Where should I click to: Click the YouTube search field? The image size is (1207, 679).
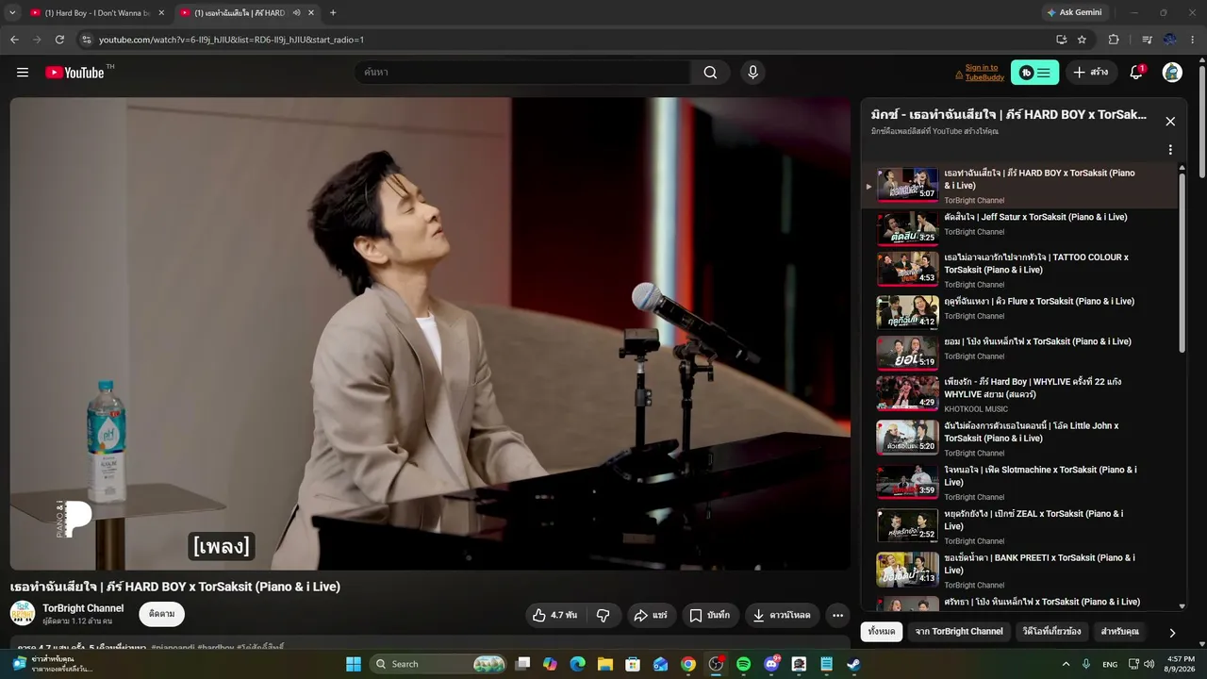pos(523,73)
